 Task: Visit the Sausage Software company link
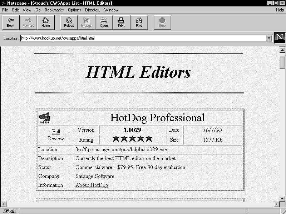tap(95, 176)
